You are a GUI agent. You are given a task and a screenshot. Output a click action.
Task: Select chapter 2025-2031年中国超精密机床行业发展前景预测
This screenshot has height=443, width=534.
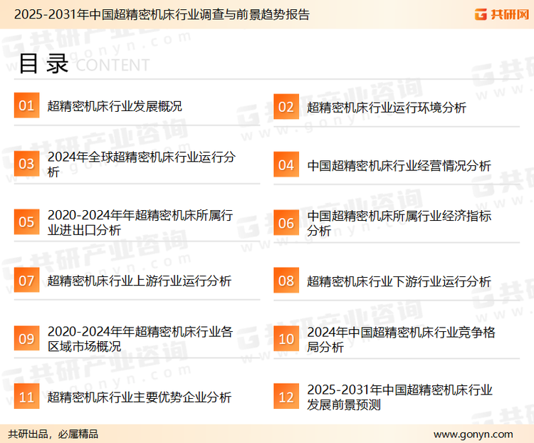coord(399,397)
